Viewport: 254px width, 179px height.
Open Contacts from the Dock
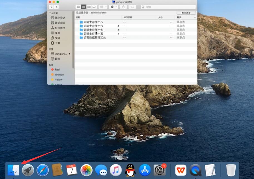click(57, 170)
